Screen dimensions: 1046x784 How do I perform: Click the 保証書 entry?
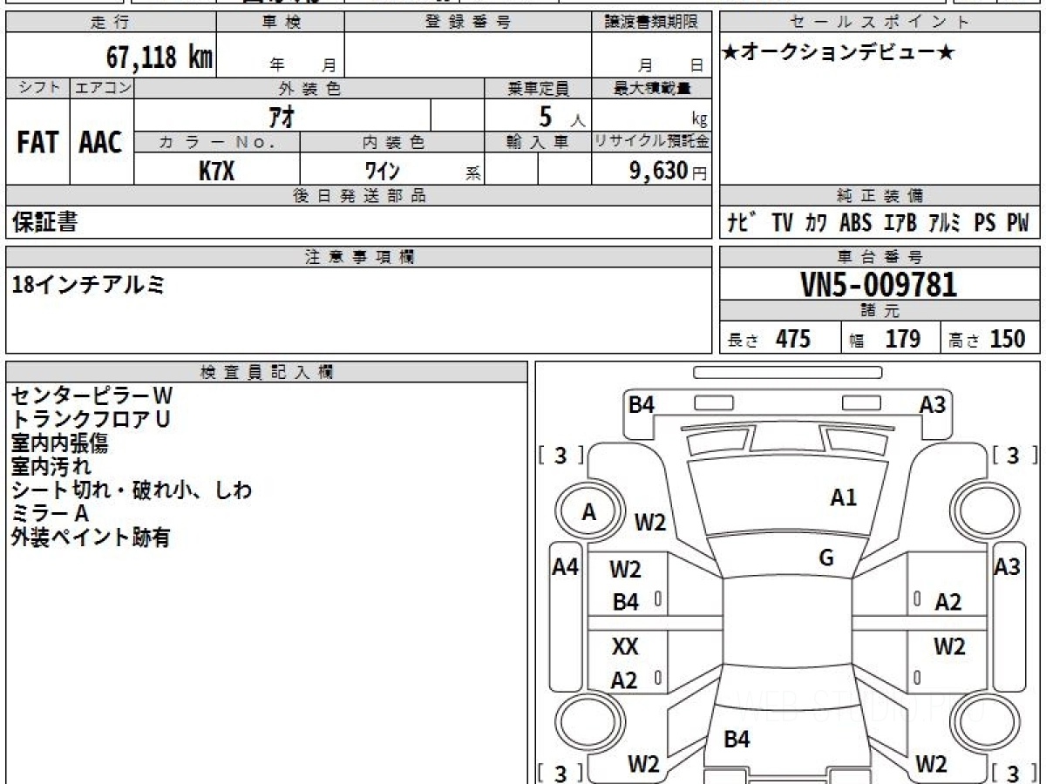[44, 222]
